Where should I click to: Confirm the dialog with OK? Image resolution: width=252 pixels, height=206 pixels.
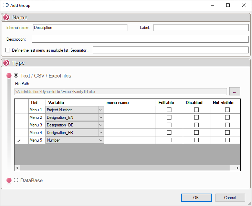pos(196,198)
